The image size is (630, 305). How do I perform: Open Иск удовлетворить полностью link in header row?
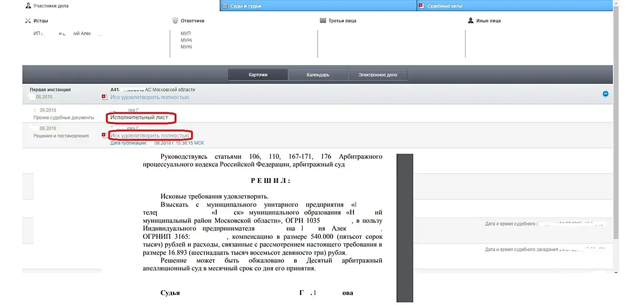(x=149, y=97)
